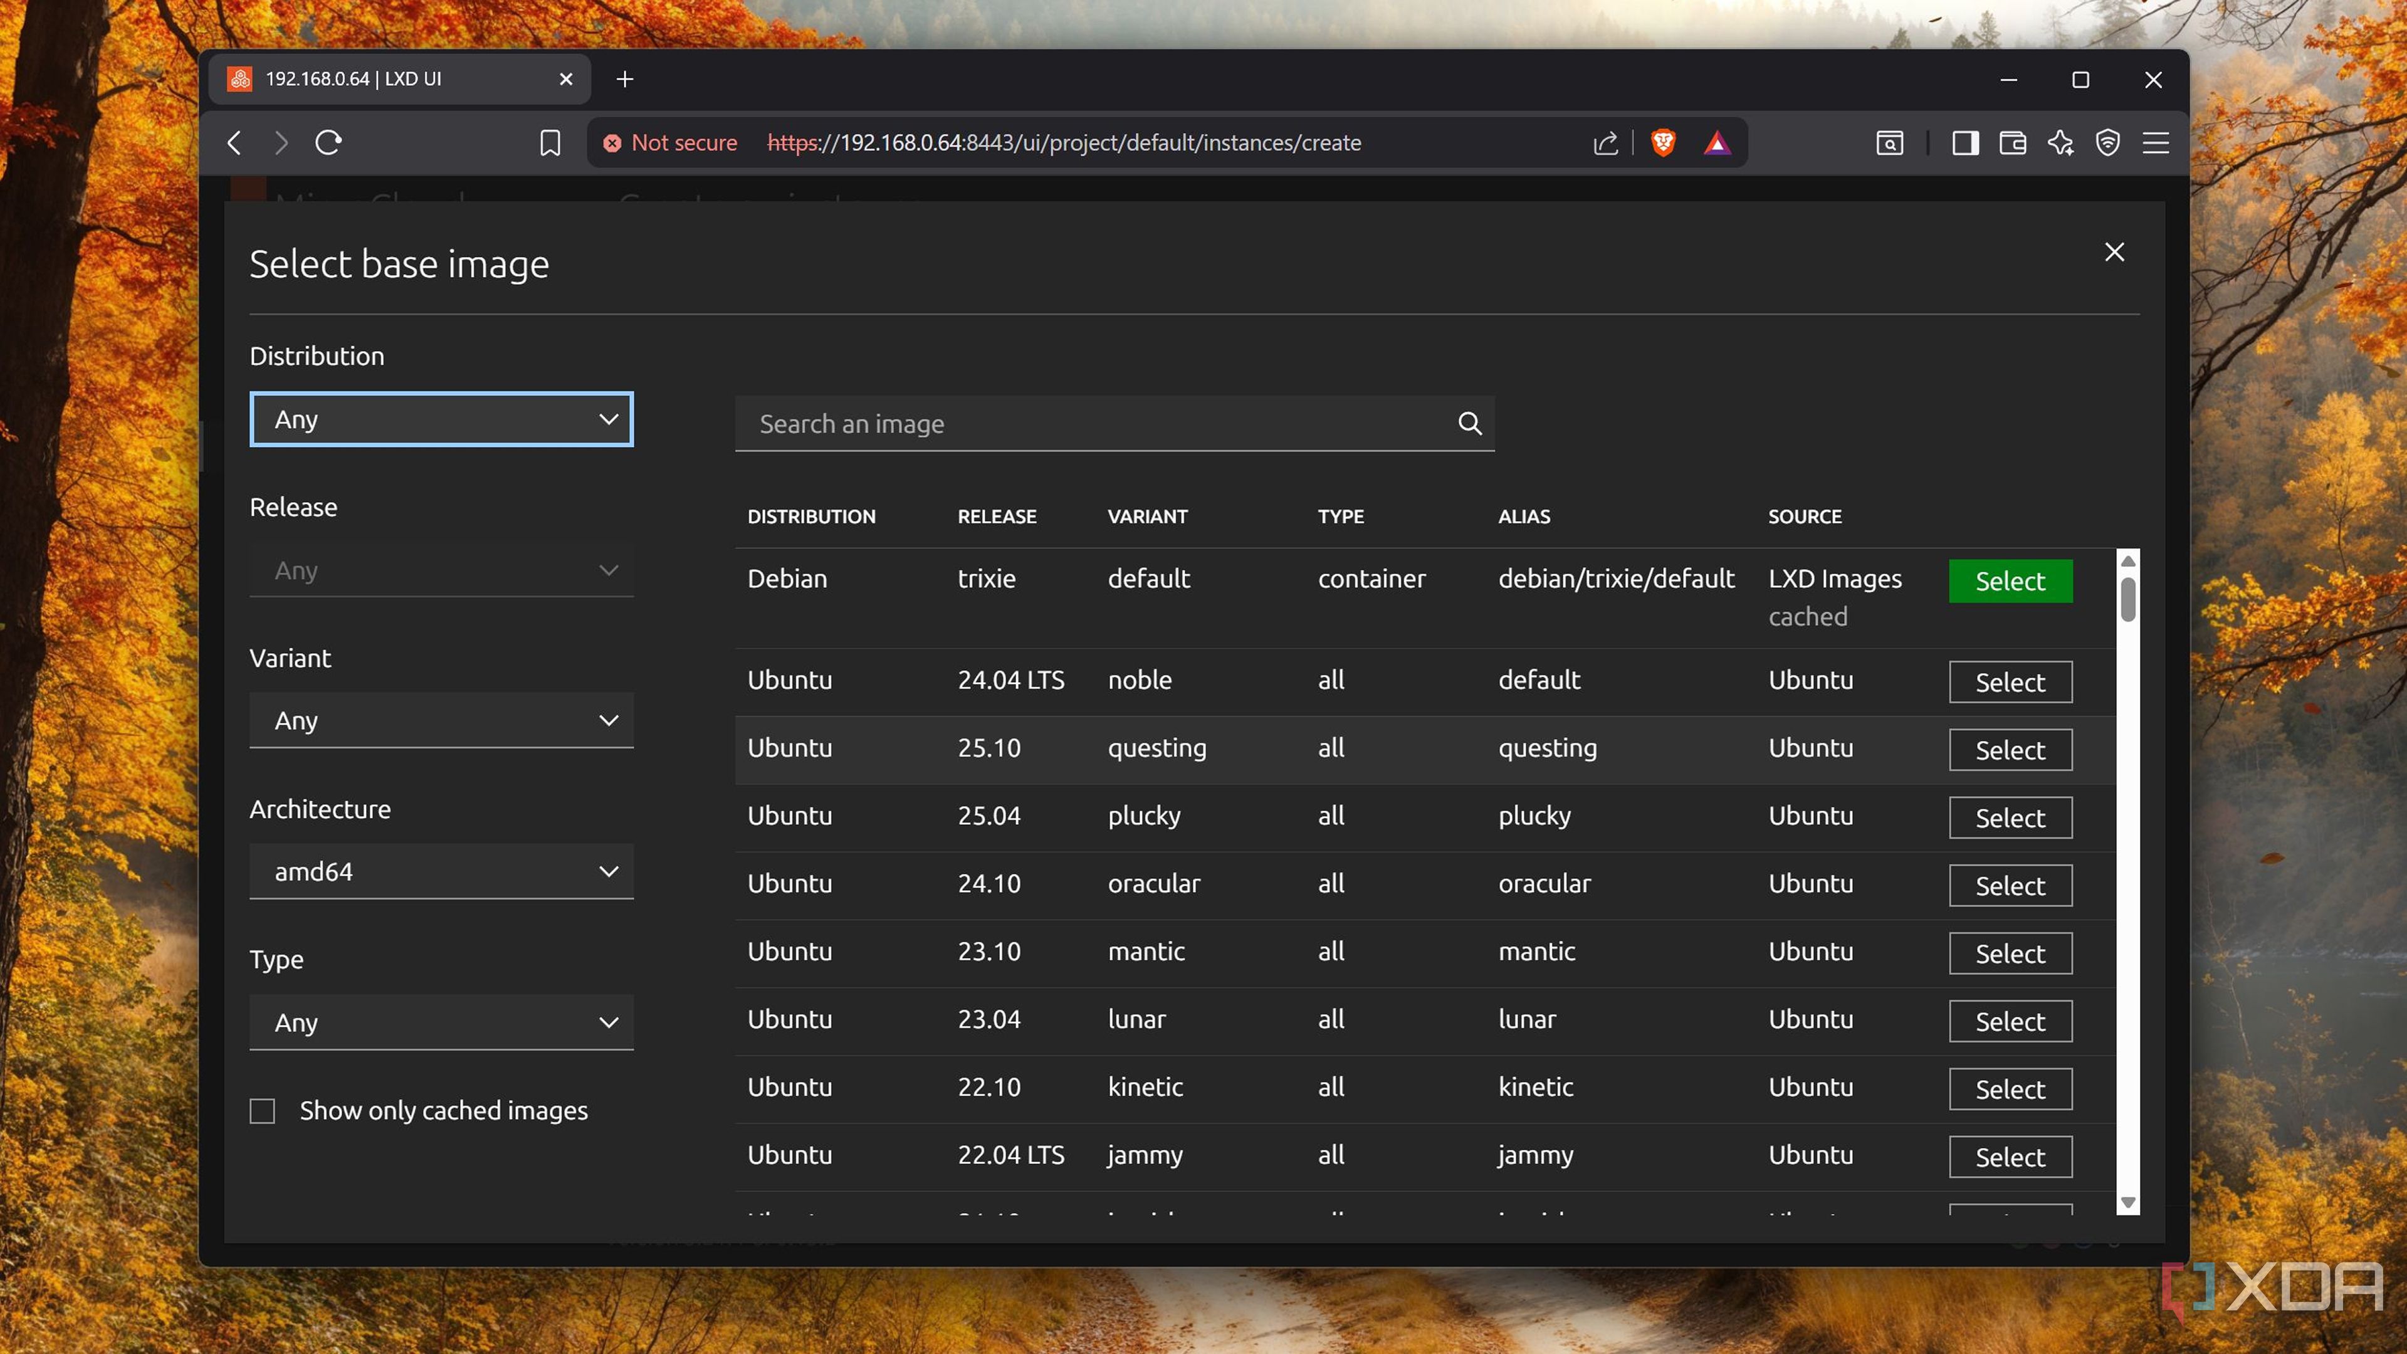Viewport: 2407px width, 1354px height.
Task: Open the Brave VPN shield icon
Action: coord(2108,143)
